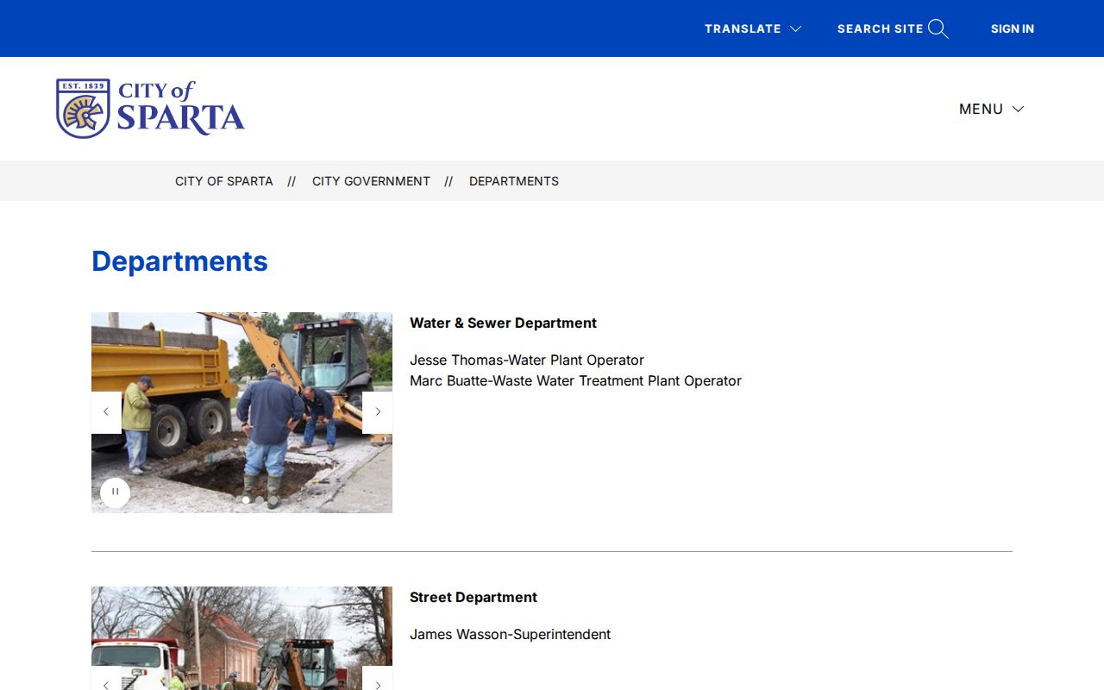Click the Departments page heading
Image resolution: width=1104 pixels, height=690 pixels.
(179, 261)
